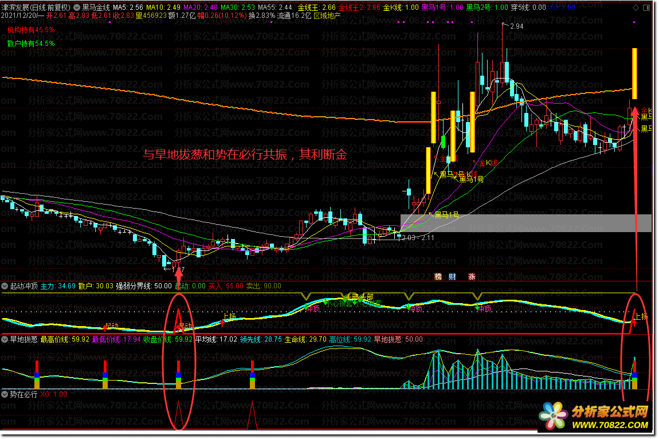The width and height of the screenshot is (659, 439).
Task: Click the 金线王: 2.66 label
Action: tap(317, 7)
